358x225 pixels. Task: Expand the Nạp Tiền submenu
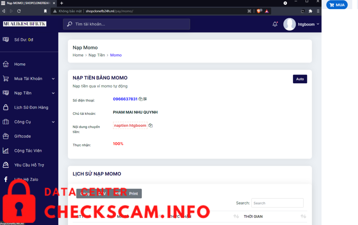53,93
